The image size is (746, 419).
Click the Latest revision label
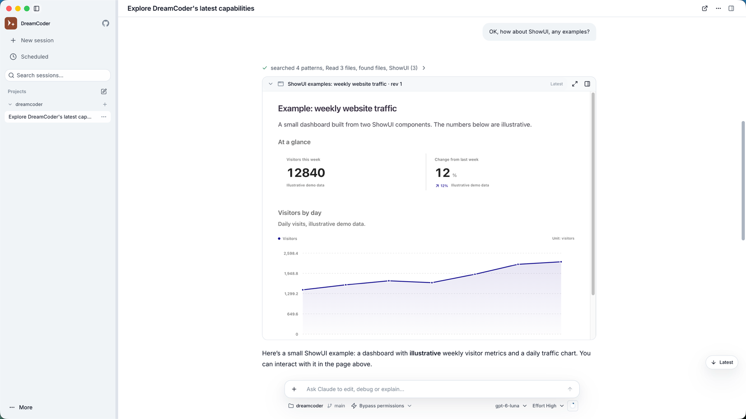pyautogui.click(x=556, y=84)
